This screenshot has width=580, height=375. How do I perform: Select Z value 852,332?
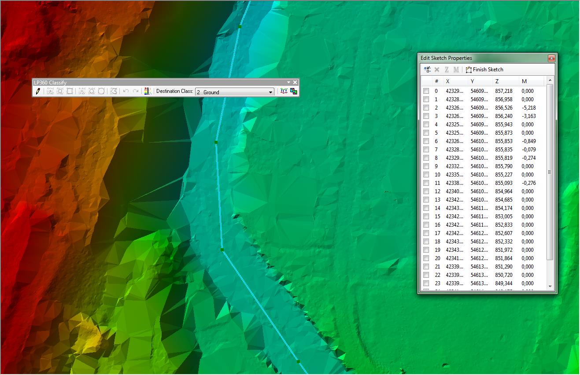(504, 242)
